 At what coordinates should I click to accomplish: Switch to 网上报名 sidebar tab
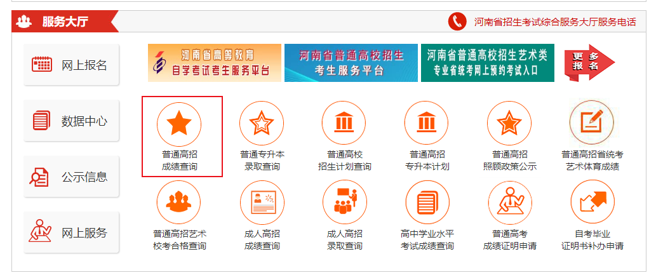[x=71, y=65]
